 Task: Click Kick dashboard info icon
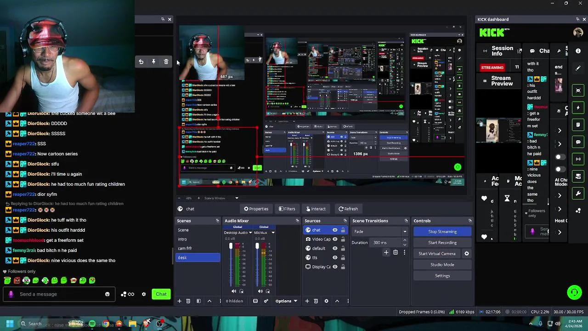578,51
